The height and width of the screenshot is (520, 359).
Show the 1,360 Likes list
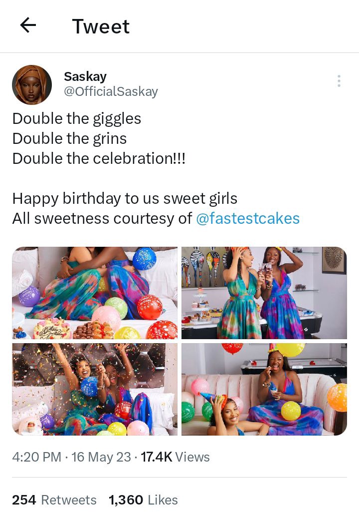tap(143, 500)
